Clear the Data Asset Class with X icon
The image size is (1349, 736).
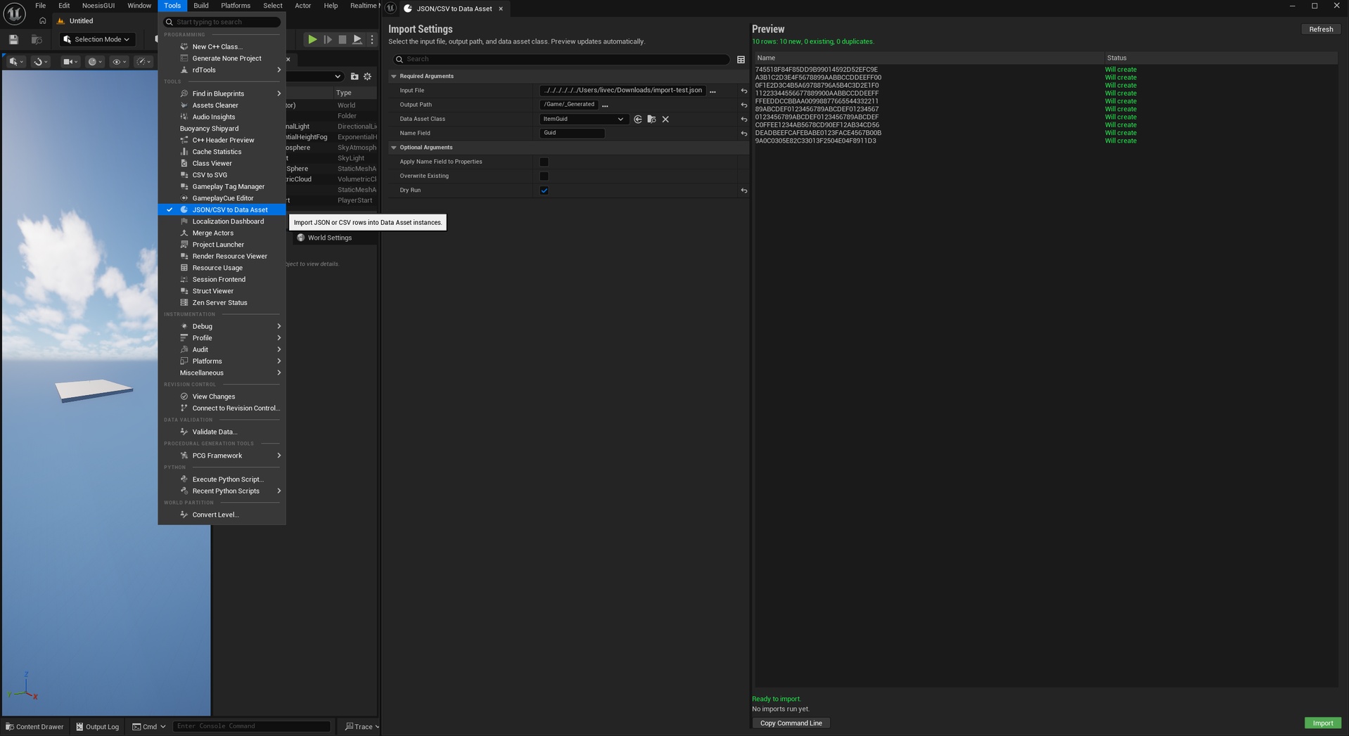[665, 120]
